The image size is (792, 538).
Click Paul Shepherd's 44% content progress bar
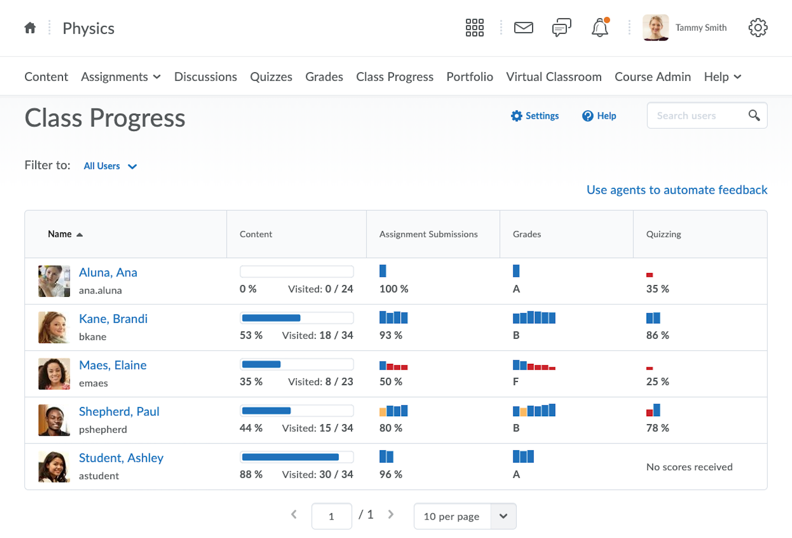pyautogui.click(x=297, y=411)
